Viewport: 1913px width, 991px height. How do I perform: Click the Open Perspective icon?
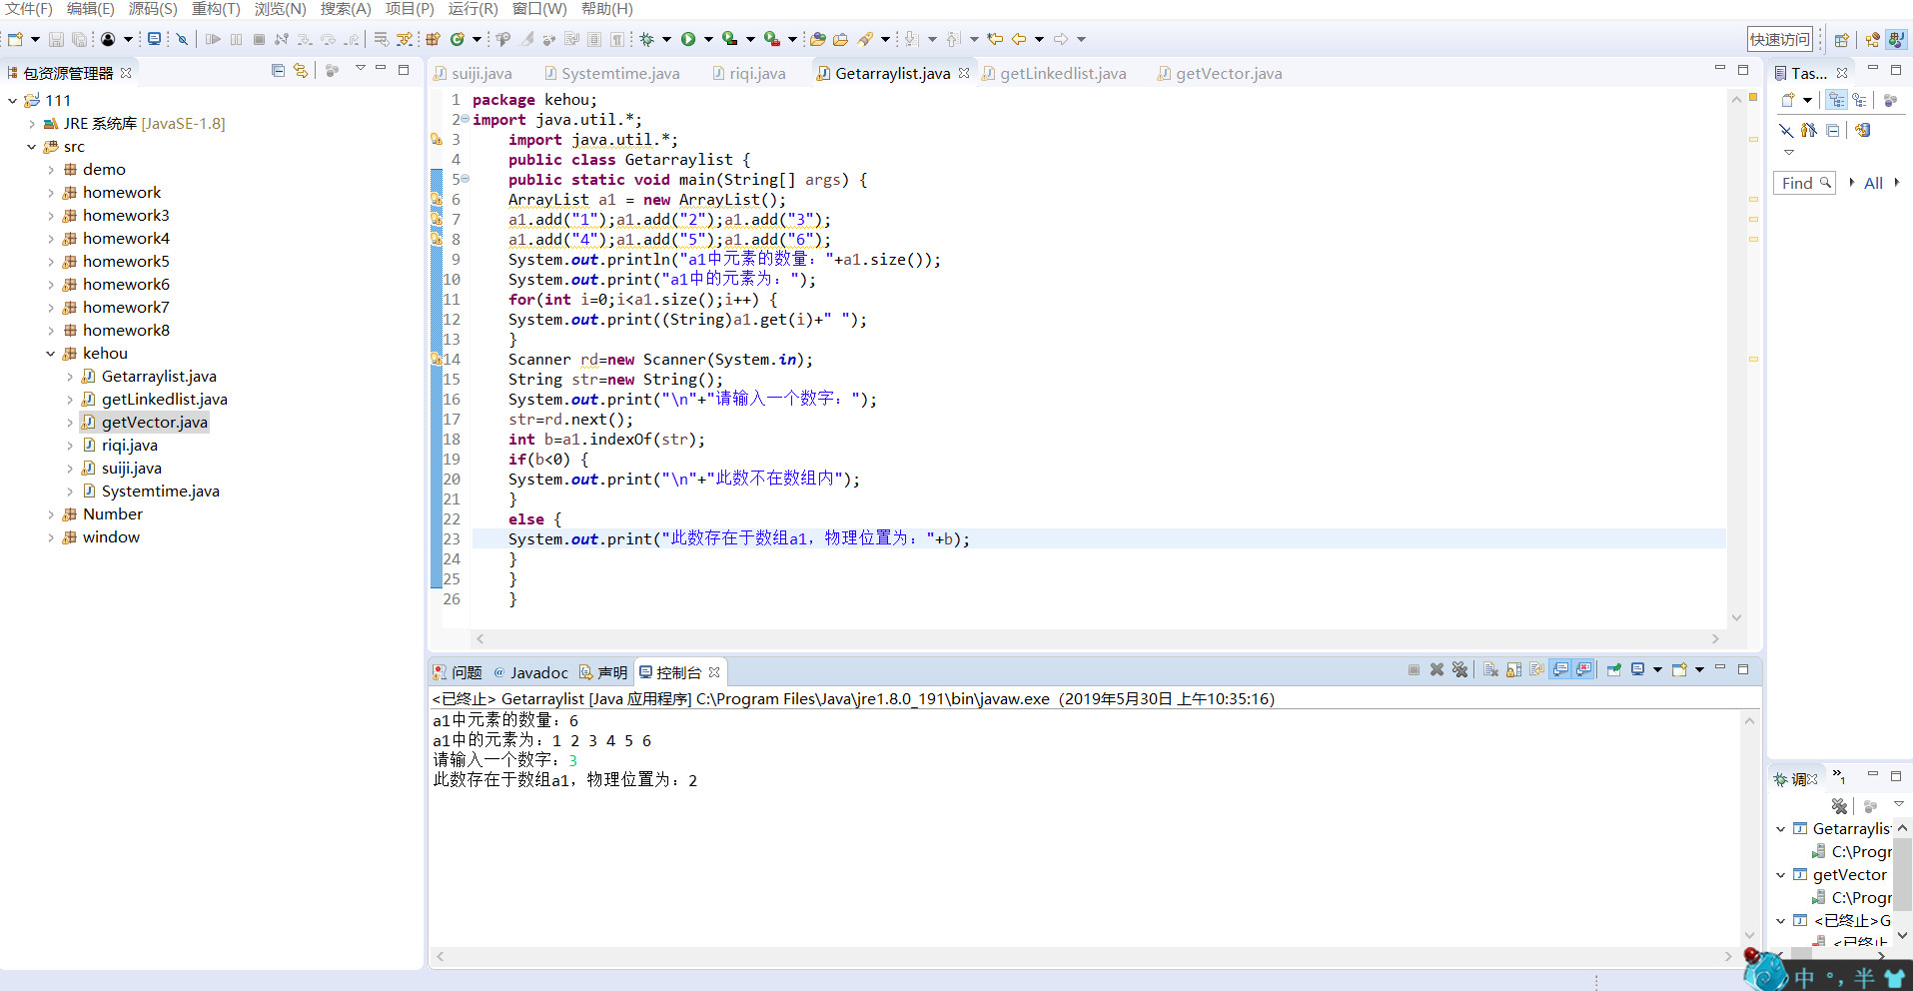click(x=1841, y=39)
